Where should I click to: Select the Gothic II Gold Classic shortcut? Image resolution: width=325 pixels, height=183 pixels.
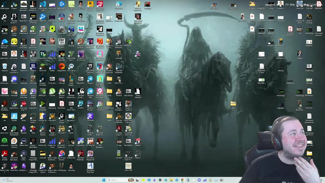(71, 31)
